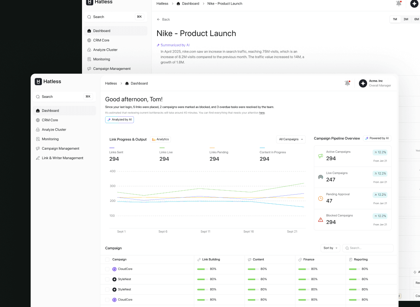Image resolution: width=420 pixels, height=307 pixels.
Task: Click the Analyze Cluster icon in front sidebar
Action: (38, 129)
